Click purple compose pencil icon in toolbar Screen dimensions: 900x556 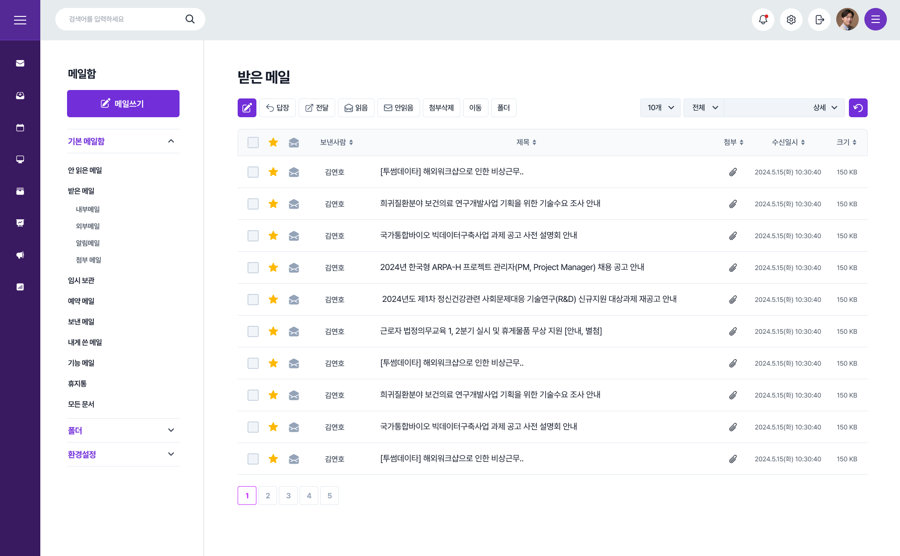(x=247, y=108)
